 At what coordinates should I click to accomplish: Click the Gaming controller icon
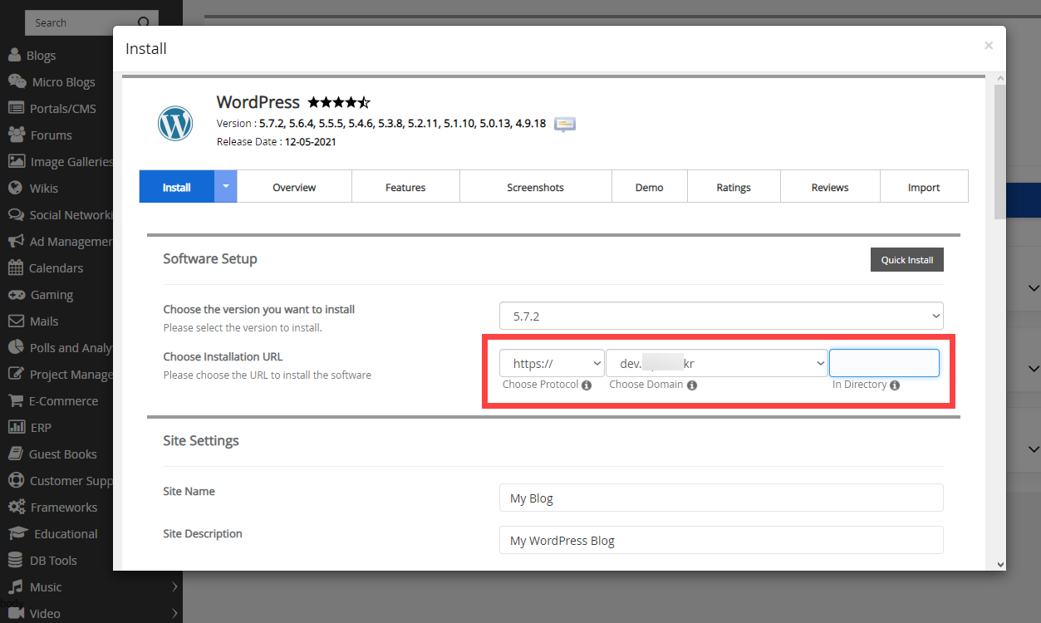point(17,294)
